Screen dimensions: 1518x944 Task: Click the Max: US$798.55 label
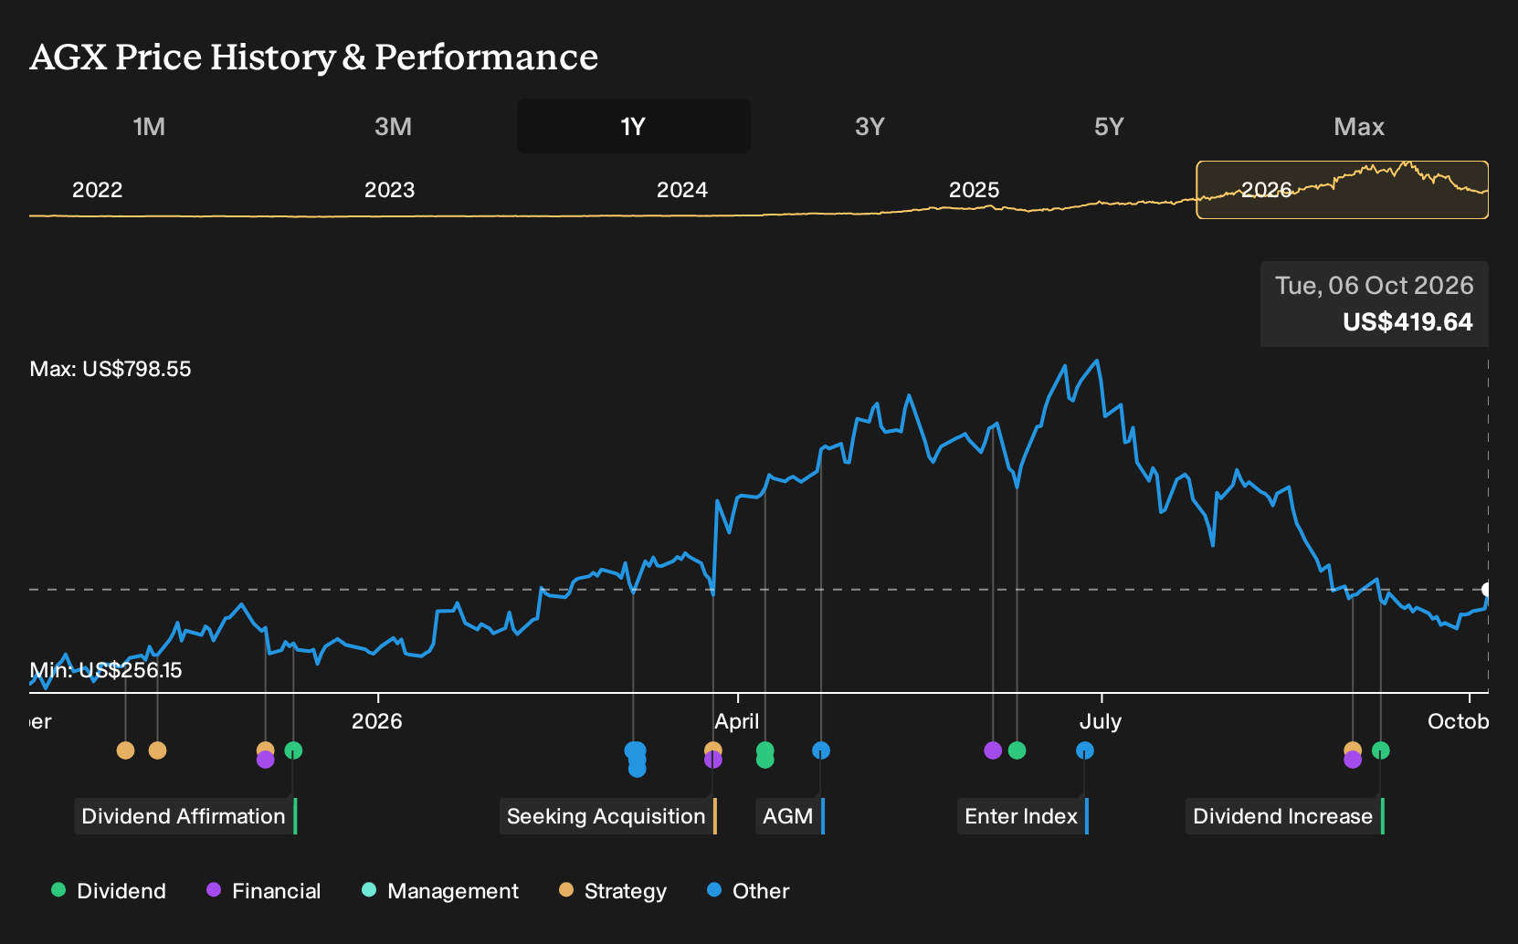(x=111, y=369)
